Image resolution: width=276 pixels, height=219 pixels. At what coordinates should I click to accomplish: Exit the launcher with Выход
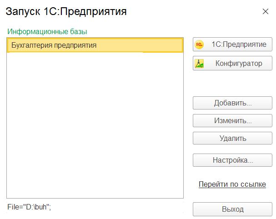click(232, 209)
